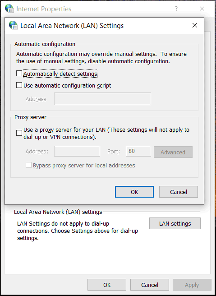Screen dimensions: 216x296
Task: Enable Automatically detect settings
Action: click(19, 74)
